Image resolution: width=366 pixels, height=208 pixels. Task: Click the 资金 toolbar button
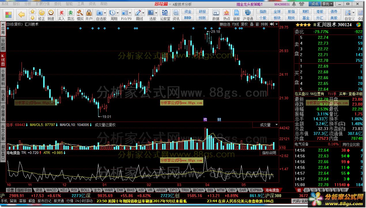(x=187, y=12)
